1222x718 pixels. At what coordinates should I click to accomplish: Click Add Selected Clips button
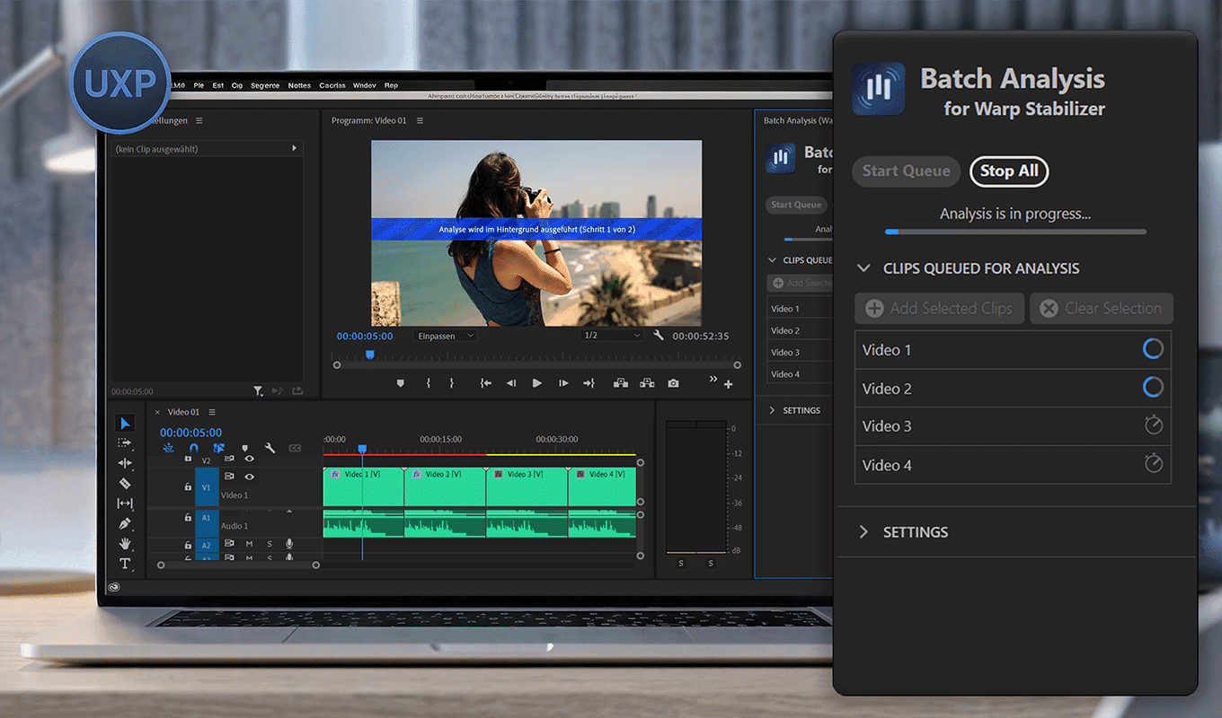(x=940, y=309)
